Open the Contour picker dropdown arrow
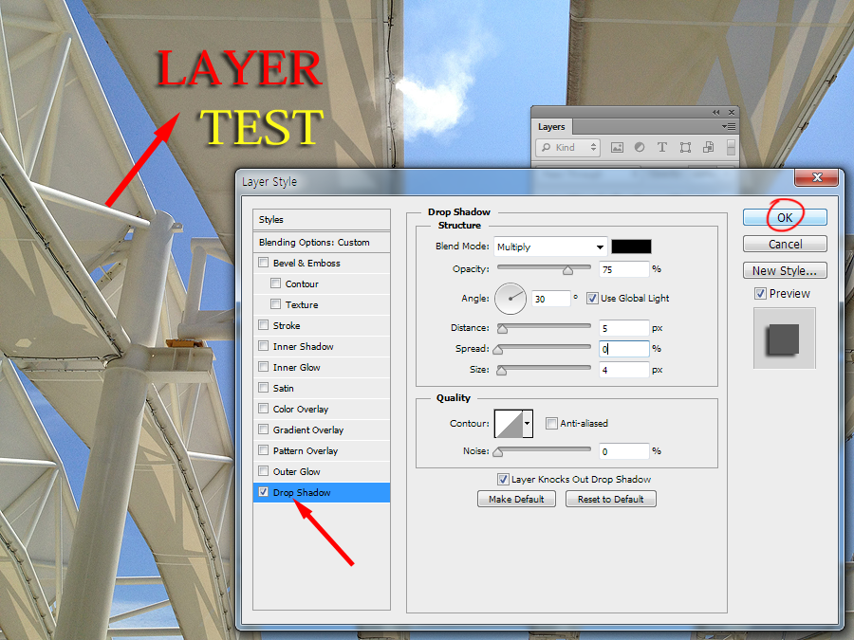The width and height of the screenshot is (854, 640). click(528, 424)
